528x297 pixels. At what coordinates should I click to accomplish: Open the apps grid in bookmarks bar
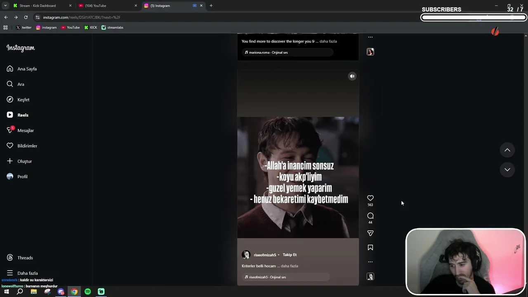[5, 28]
